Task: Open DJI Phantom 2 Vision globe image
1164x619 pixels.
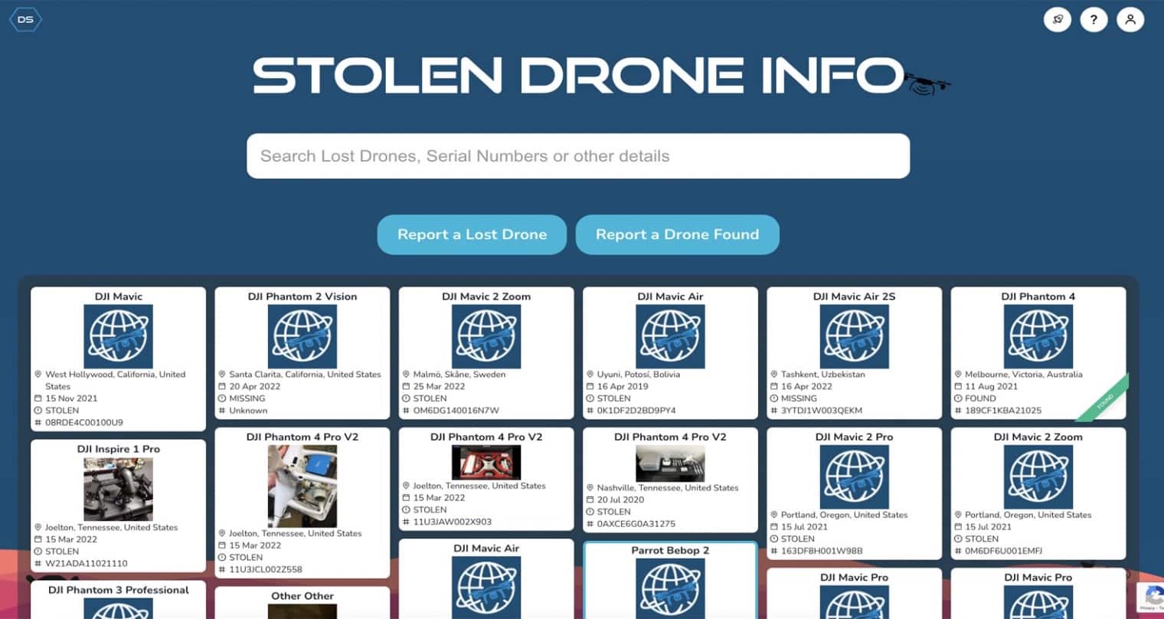Action: 302,336
